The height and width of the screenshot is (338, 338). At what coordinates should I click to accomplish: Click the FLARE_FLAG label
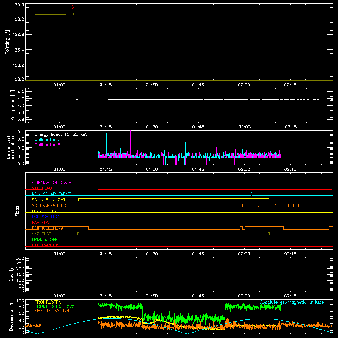(44, 211)
